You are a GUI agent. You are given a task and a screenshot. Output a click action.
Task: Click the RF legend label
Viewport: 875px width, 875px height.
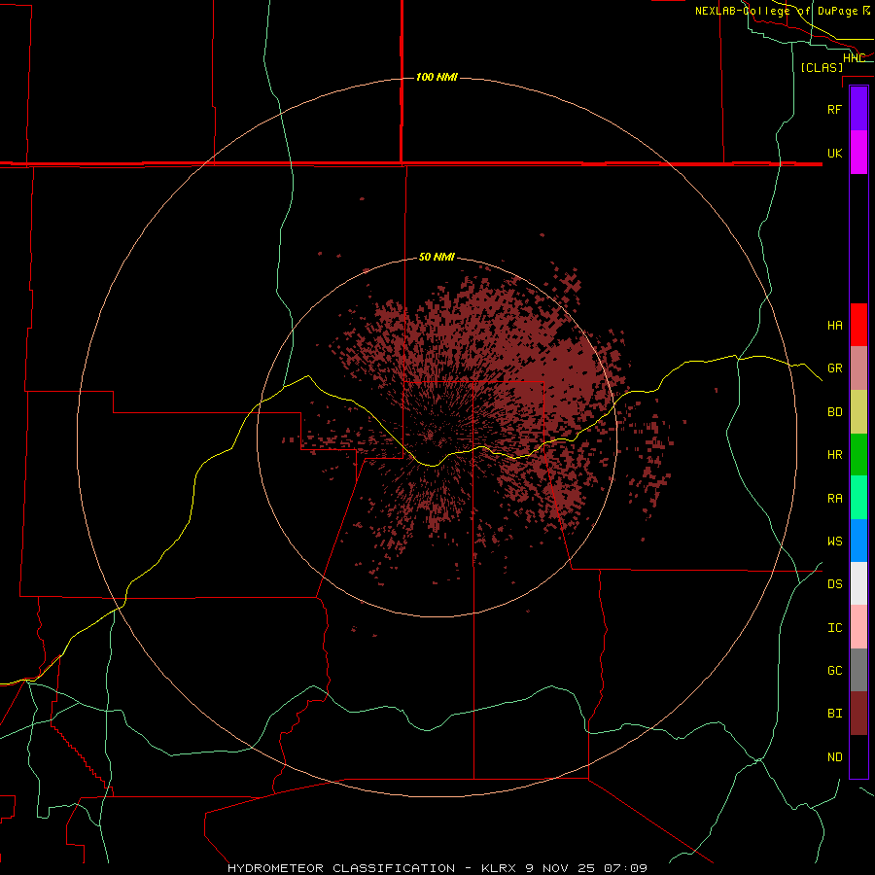pyautogui.click(x=834, y=109)
